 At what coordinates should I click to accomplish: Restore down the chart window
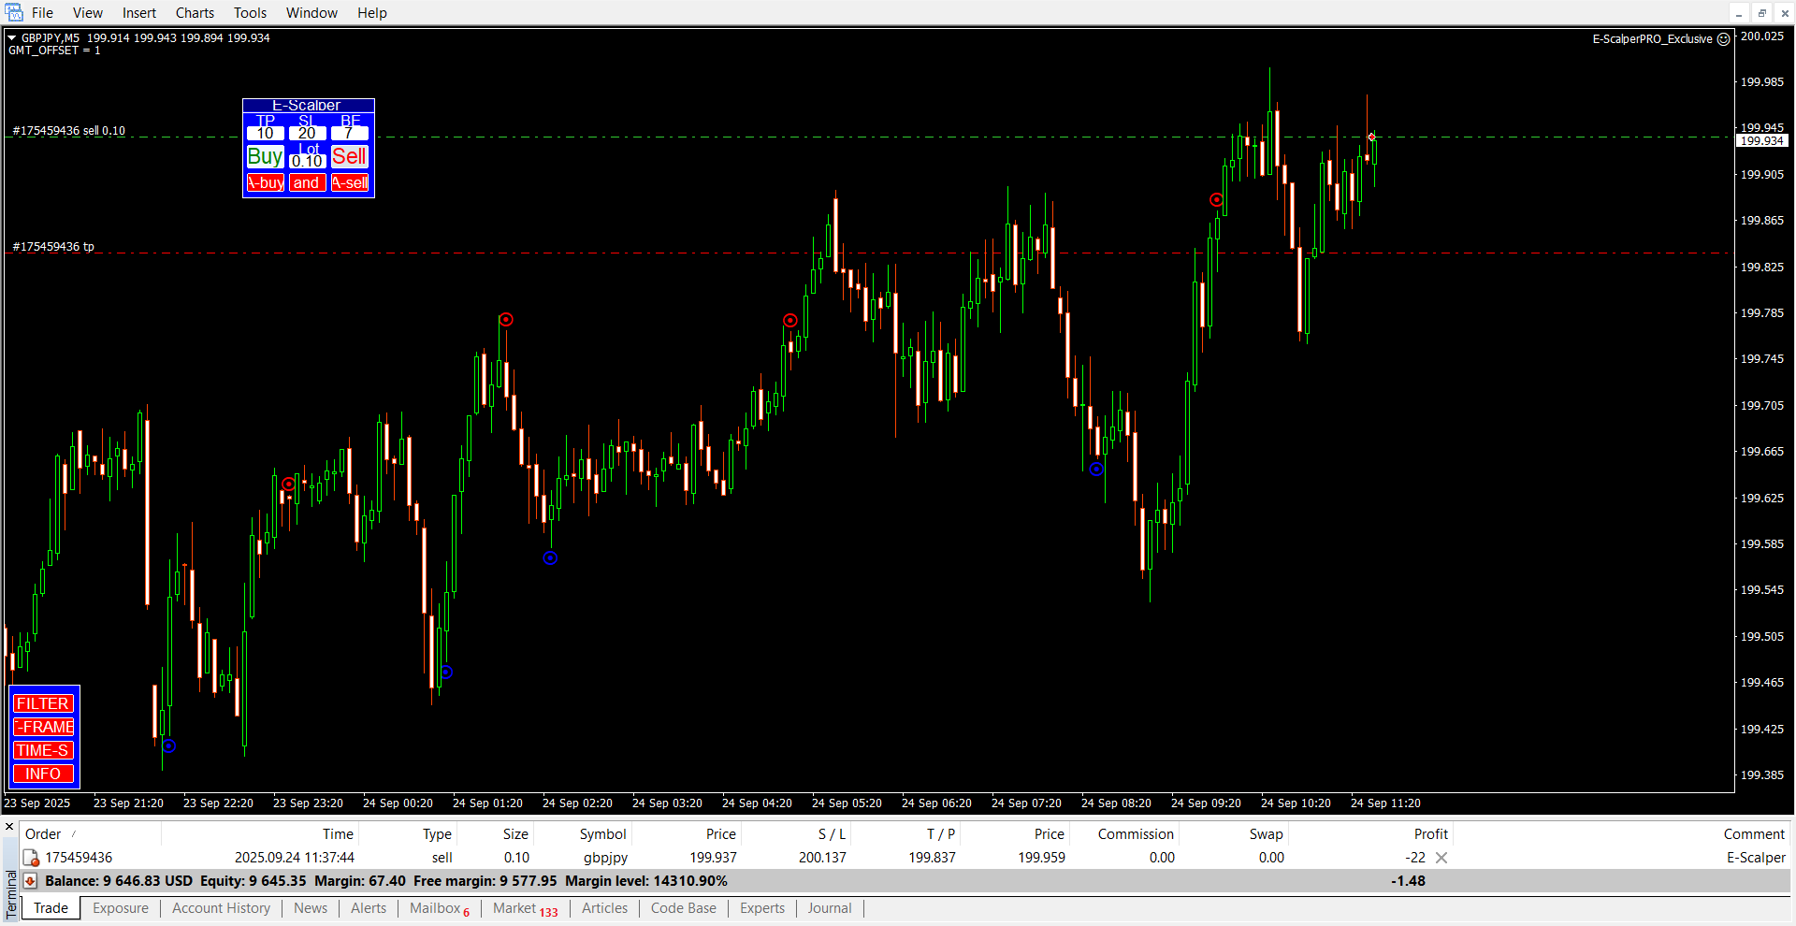pos(1761,13)
